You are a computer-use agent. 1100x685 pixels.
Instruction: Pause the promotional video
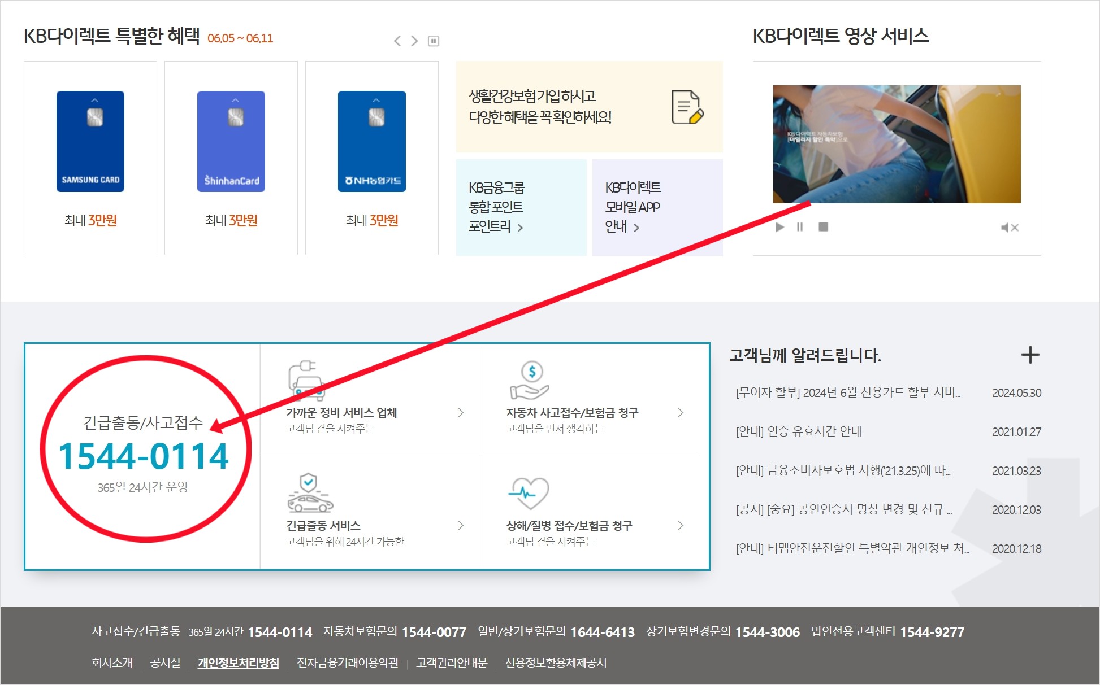click(800, 227)
